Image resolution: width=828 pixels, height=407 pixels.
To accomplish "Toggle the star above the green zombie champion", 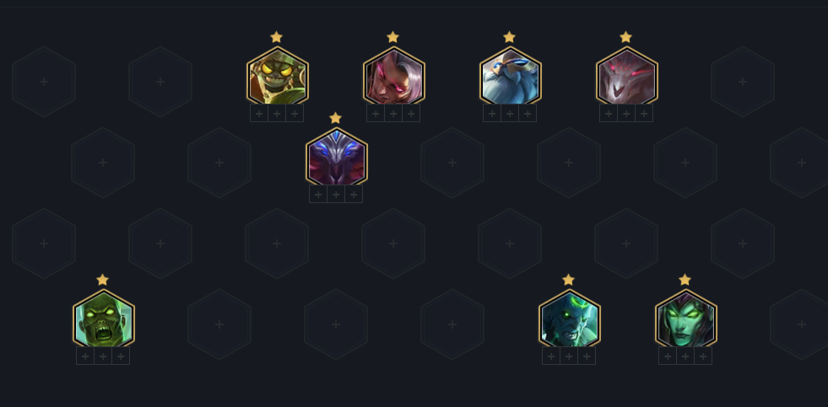I will (x=102, y=280).
